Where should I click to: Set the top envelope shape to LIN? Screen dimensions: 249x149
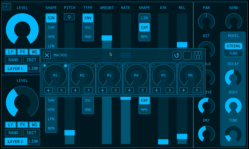tap(144, 18)
